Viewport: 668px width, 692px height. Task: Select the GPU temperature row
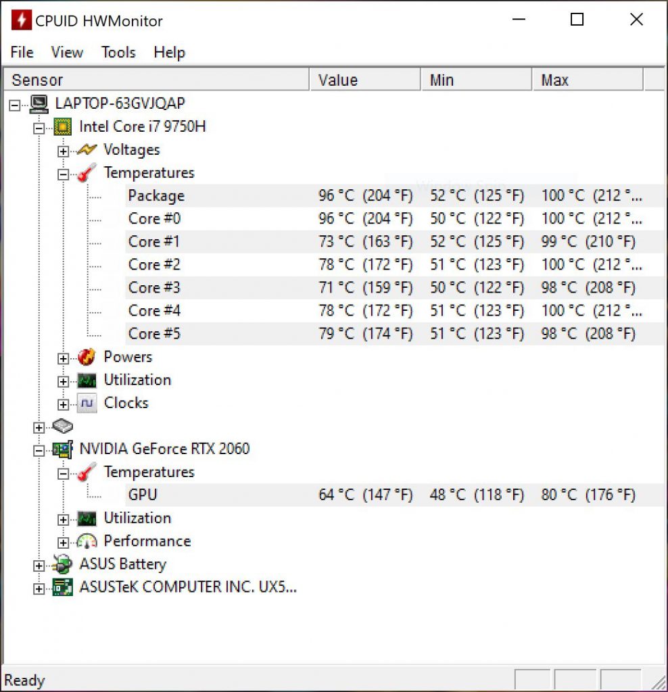click(x=395, y=495)
